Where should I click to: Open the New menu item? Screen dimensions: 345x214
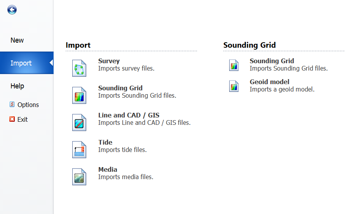pos(17,40)
